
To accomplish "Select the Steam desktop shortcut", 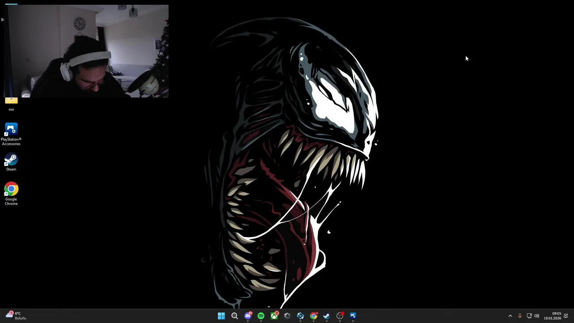I will (11, 162).
